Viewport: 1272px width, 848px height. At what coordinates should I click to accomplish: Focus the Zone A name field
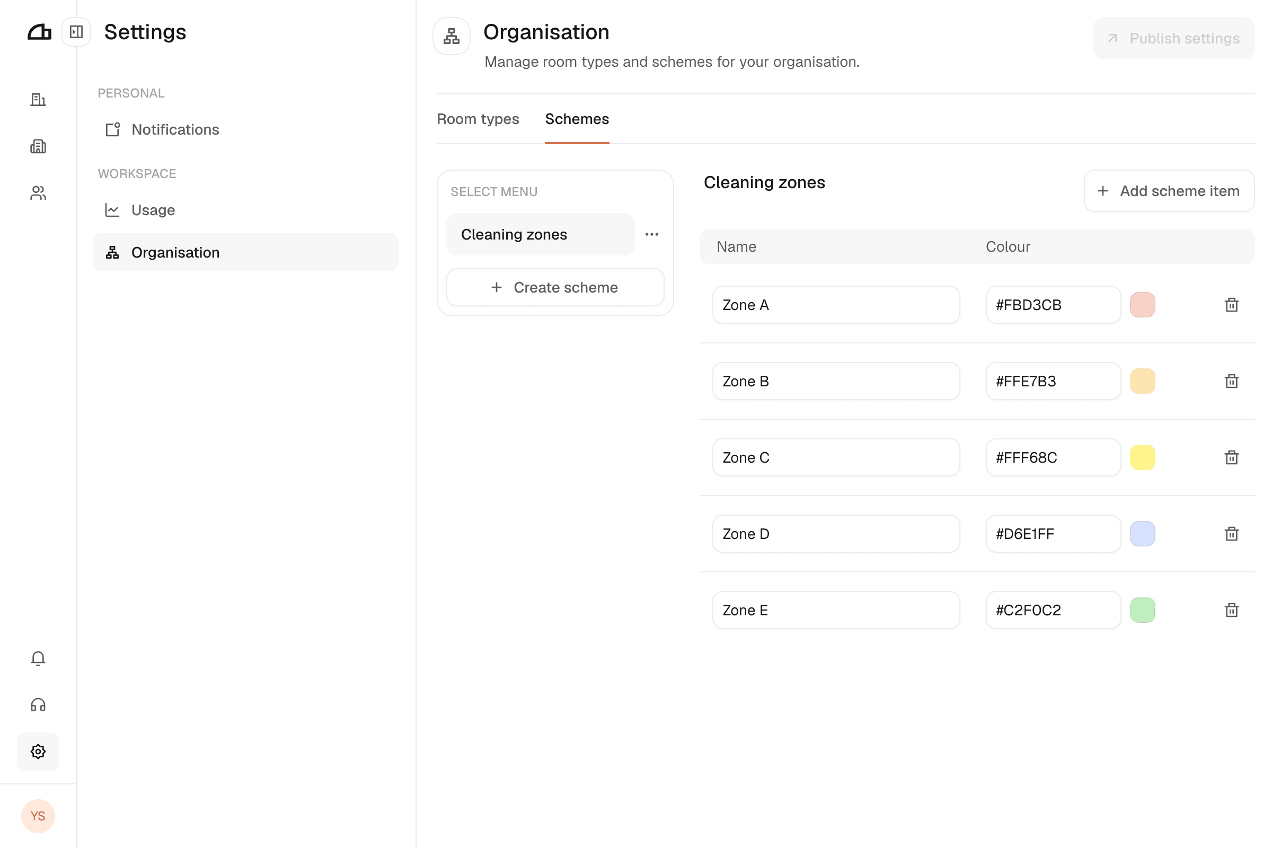[836, 305]
